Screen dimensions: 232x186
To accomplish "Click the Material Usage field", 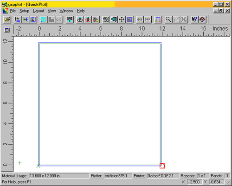I will tap(59, 176).
